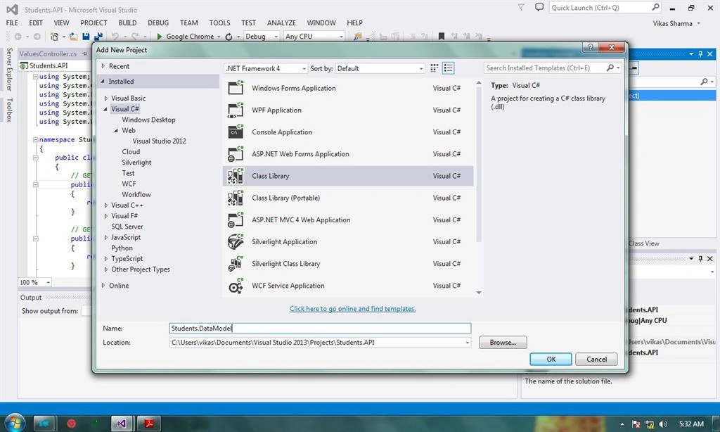Image resolution: width=720 pixels, height=432 pixels.
Task: Collapse the Web tree node
Action: tap(116, 131)
